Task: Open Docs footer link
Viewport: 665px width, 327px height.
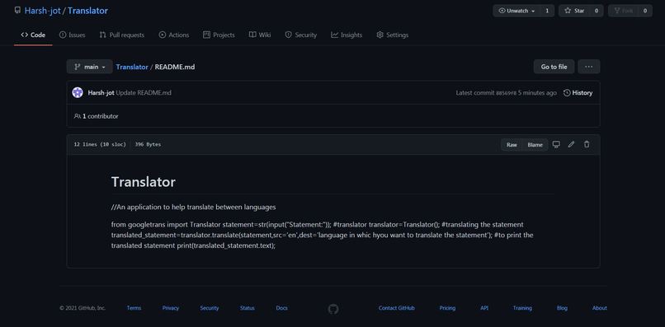Action: pyautogui.click(x=281, y=308)
